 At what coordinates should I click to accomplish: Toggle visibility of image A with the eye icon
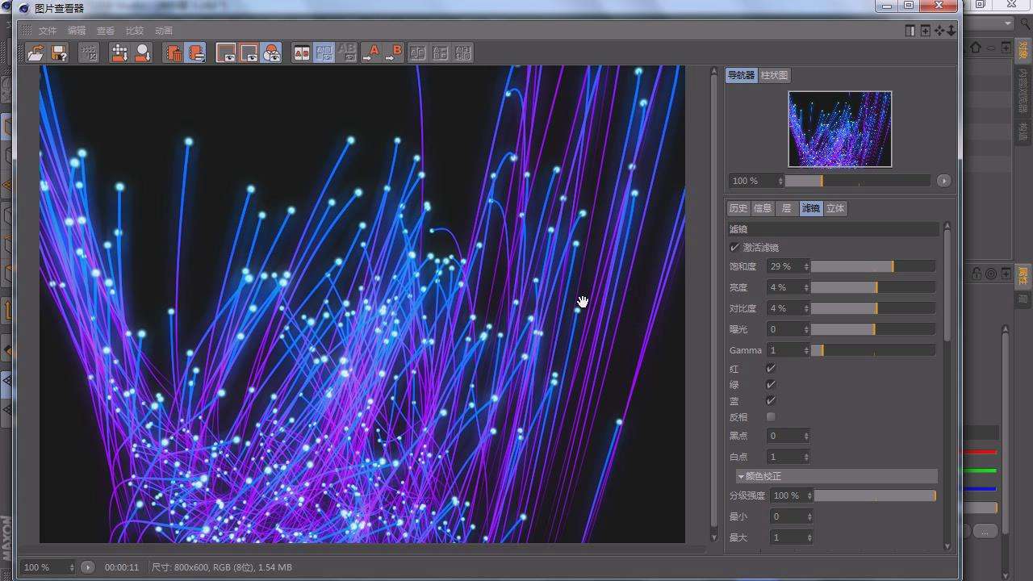tap(225, 52)
